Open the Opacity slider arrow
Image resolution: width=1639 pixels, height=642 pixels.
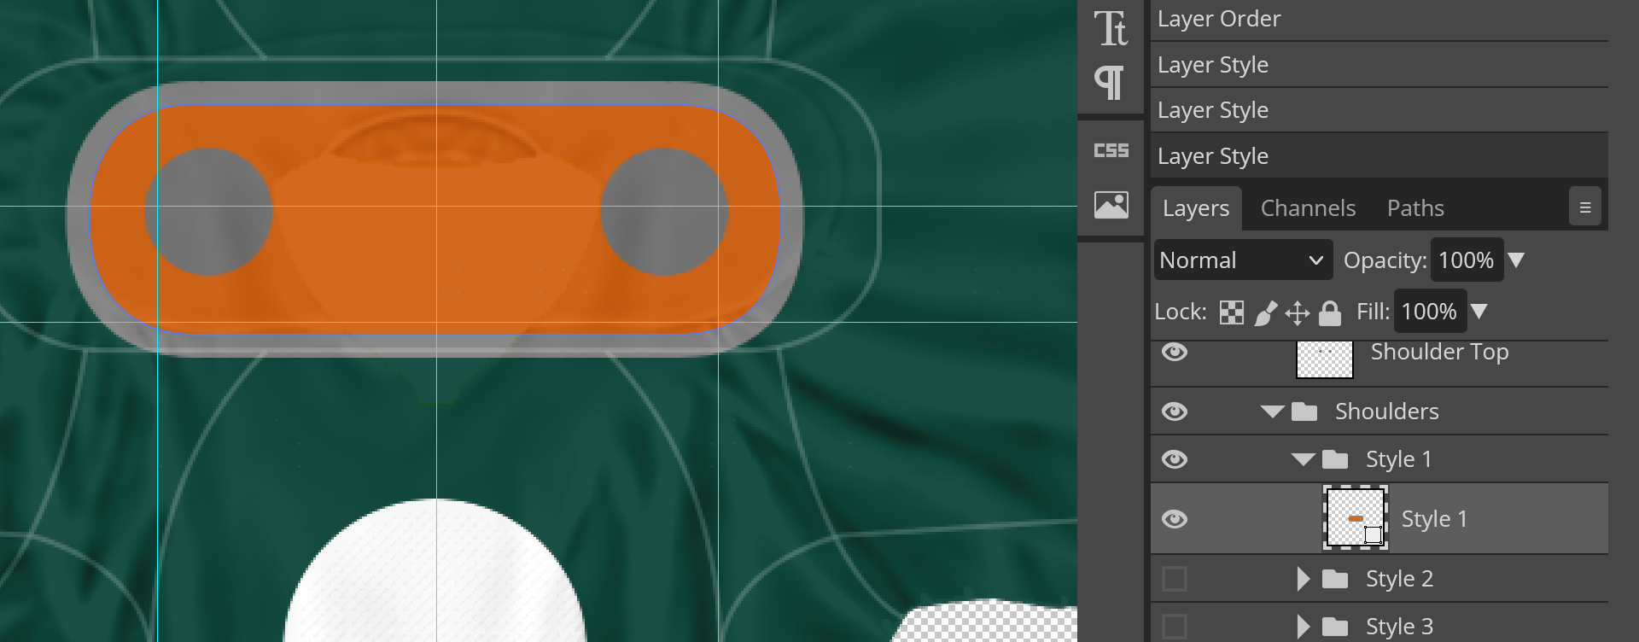1516,260
